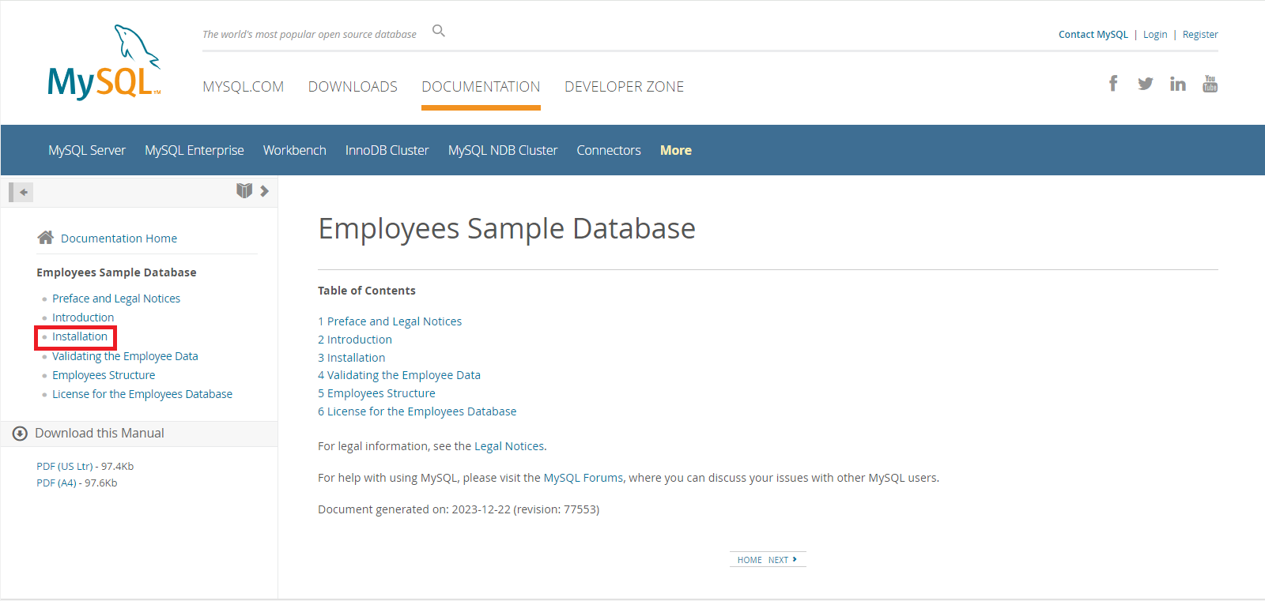
Task: Expand the More menu
Action: pyautogui.click(x=676, y=150)
